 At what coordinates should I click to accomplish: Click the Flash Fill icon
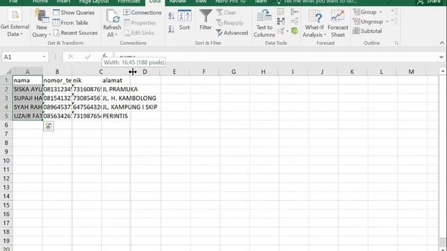coord(281,12)
